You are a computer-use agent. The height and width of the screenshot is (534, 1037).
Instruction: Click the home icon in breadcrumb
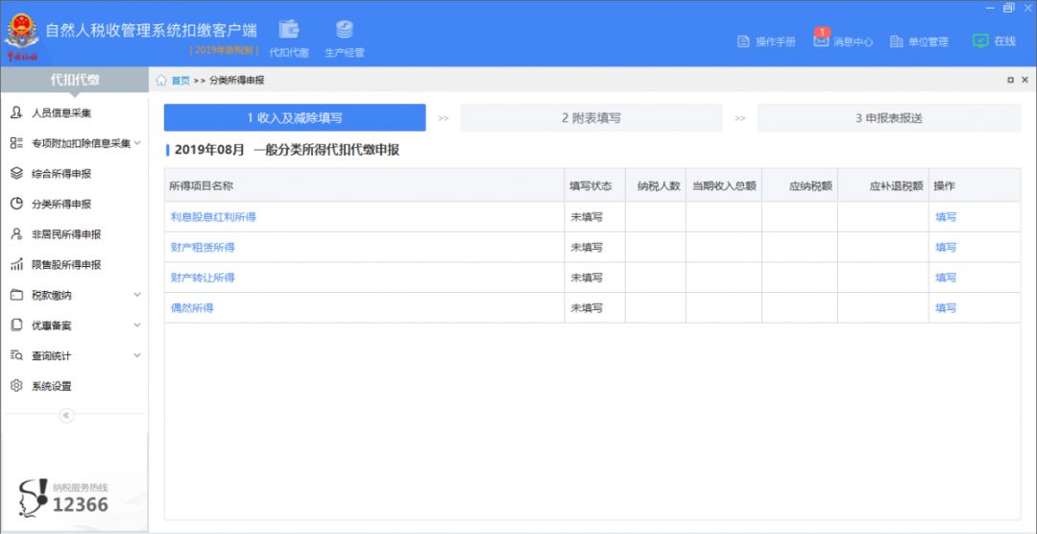(161, 80)
